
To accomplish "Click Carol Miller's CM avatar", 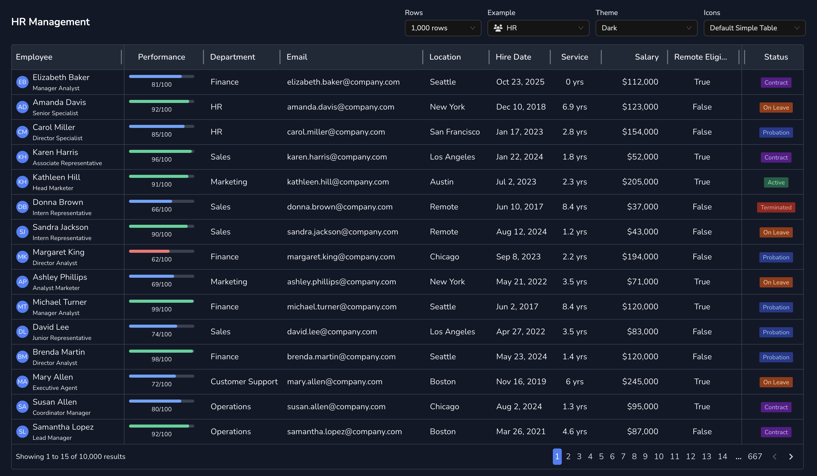I will click(22, 132).
